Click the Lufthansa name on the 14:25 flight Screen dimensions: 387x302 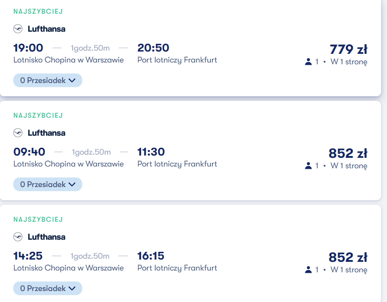pyautogui.click(x=47, y=237)
